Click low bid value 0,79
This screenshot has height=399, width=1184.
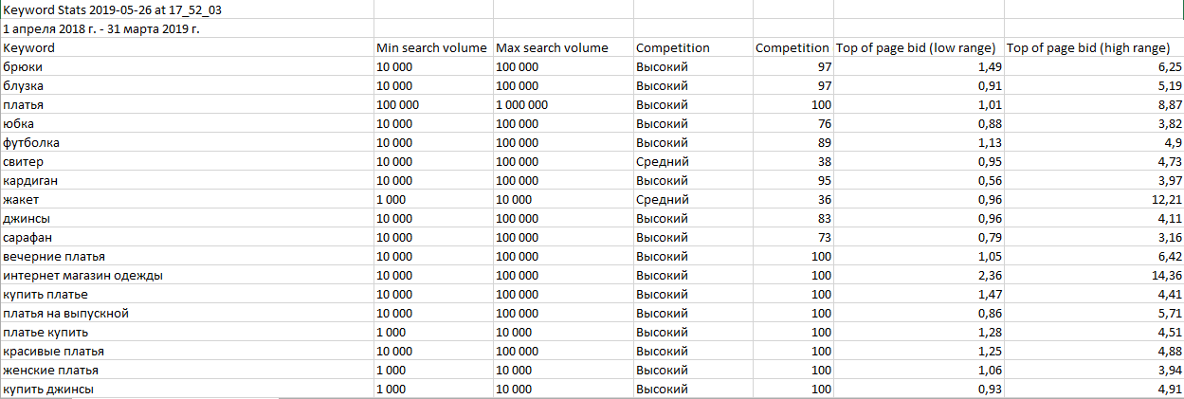point(919,237)
